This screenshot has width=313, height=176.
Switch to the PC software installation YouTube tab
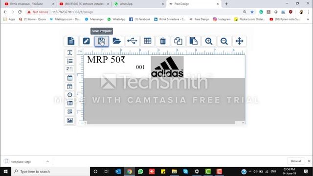coord(85,4)
